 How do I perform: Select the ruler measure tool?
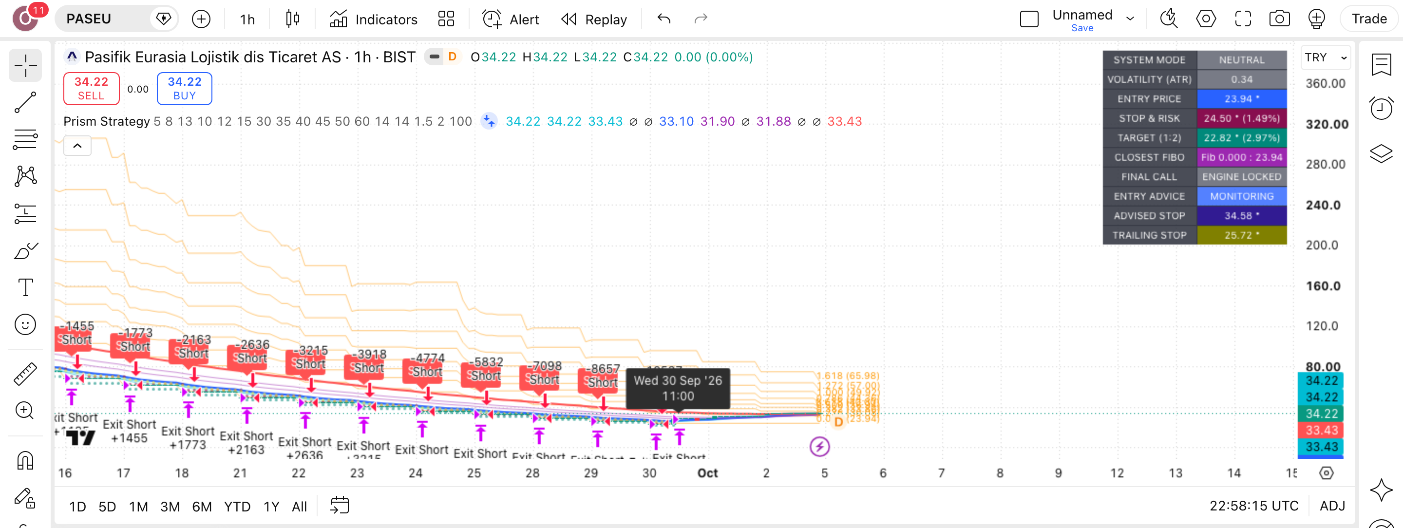[25, 374]
